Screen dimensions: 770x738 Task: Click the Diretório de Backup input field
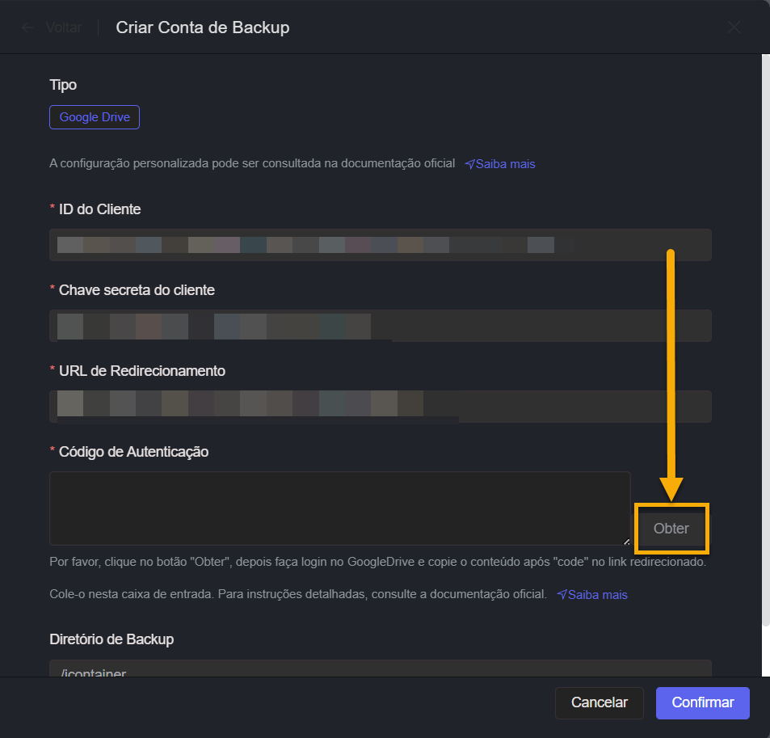(x=380, y=668)
